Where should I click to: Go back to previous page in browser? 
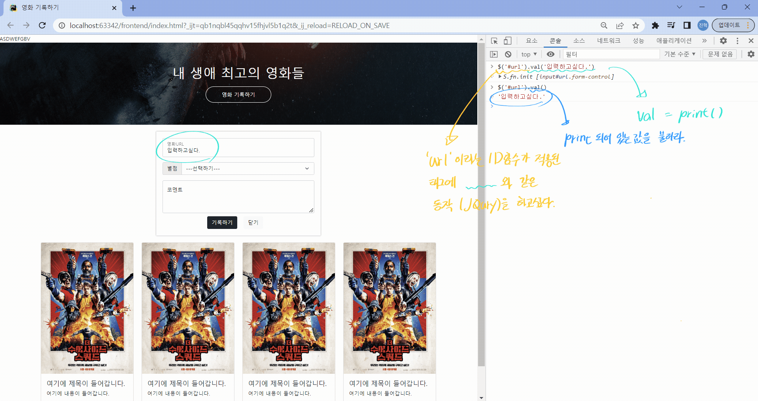(x=11, y=25)
